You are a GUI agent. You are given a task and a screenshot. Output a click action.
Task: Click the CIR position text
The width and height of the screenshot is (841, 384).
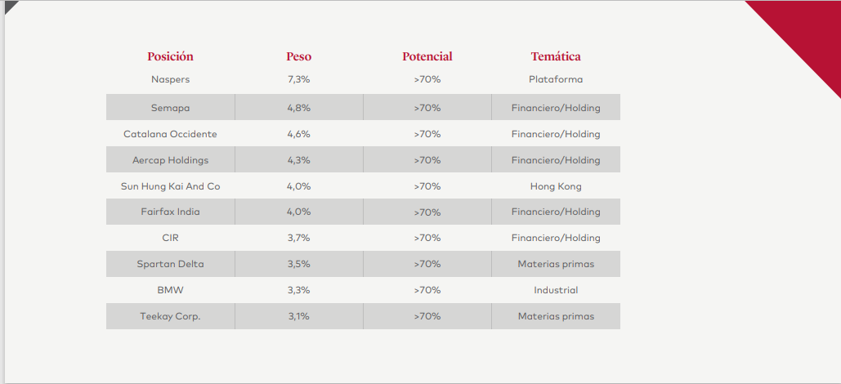[171, 238]
